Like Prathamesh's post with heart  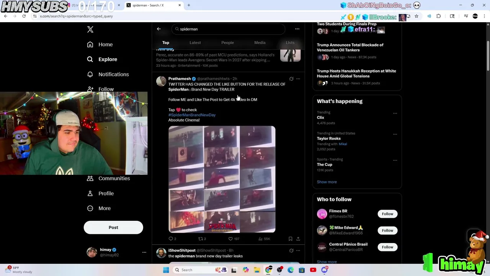click(234, 239)
